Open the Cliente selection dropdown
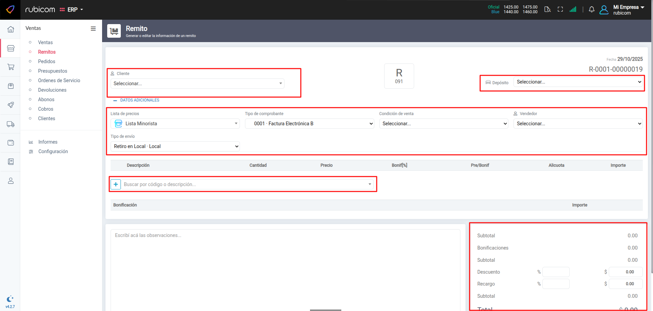Screen dimensions: 653x311 197,84
